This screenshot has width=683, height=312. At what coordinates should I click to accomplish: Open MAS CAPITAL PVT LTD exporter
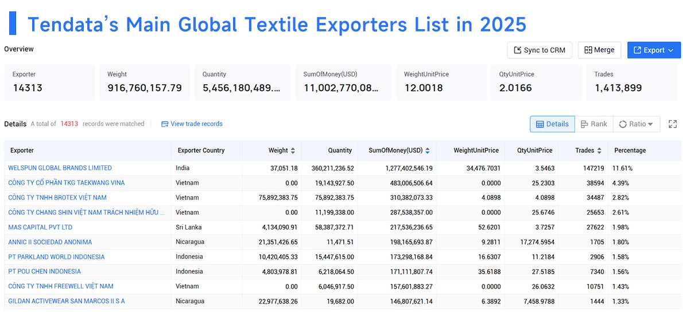pyautogui.click(x=41, y=227)
